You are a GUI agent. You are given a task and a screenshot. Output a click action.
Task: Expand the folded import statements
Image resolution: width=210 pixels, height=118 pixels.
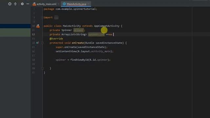[x=43, y=17]
